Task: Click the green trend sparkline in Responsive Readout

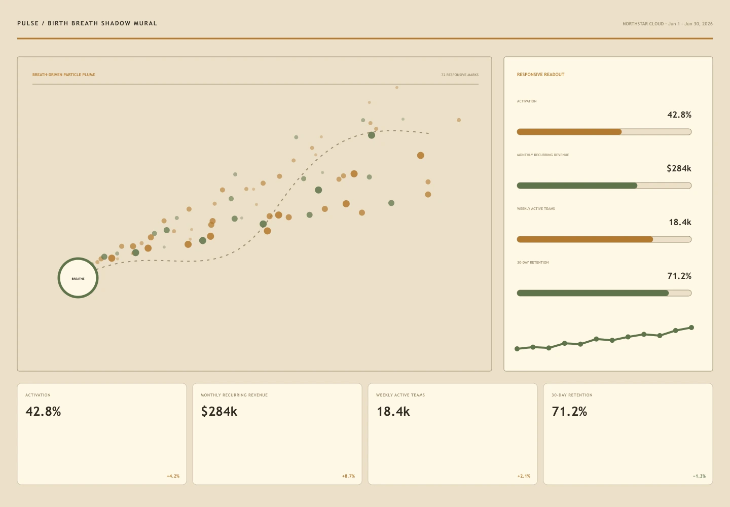Action: 604,339
